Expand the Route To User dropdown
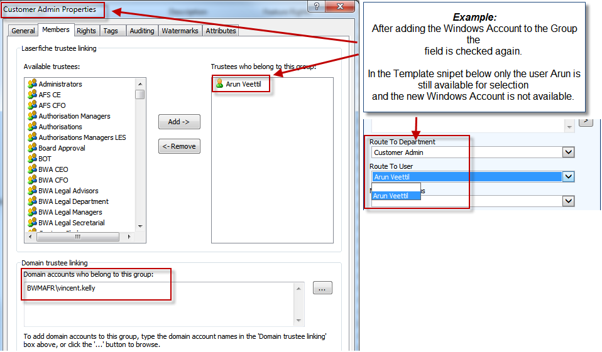The height and width of the screenshot is (352, 602). coord(569,177)
